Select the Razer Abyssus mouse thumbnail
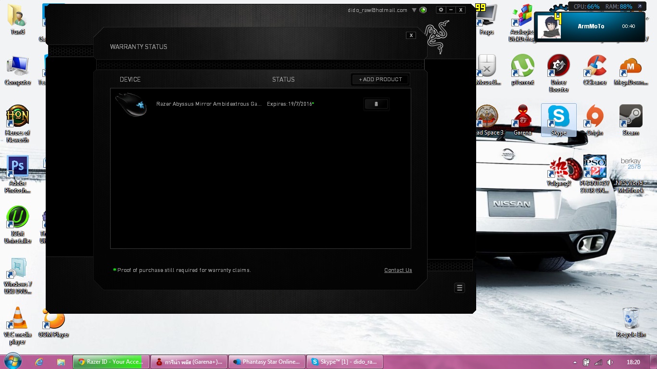 [x=131, y=104]
